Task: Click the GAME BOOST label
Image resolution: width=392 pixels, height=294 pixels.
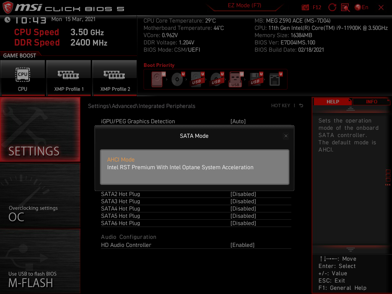Action: tap(20, 56)
